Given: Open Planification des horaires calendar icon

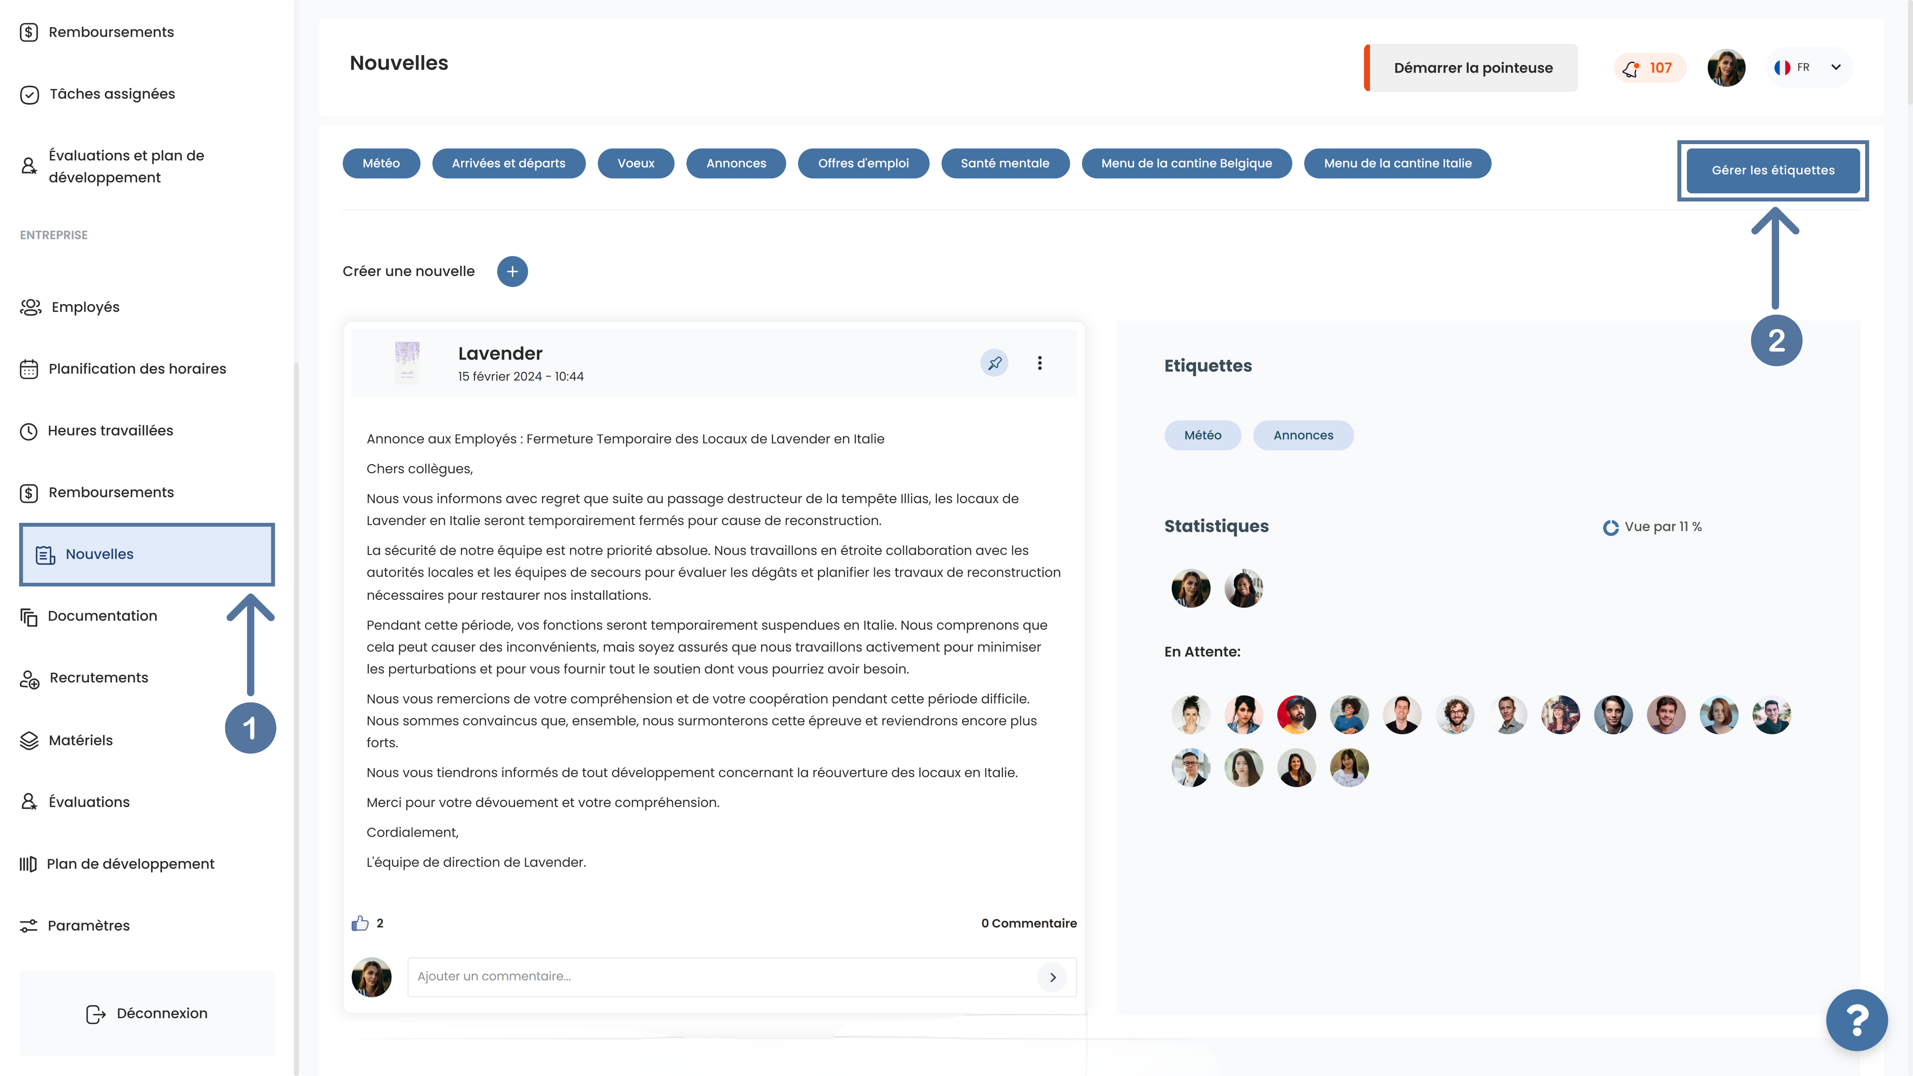Looking at the screenshot, I should click(x=29, y=369).
